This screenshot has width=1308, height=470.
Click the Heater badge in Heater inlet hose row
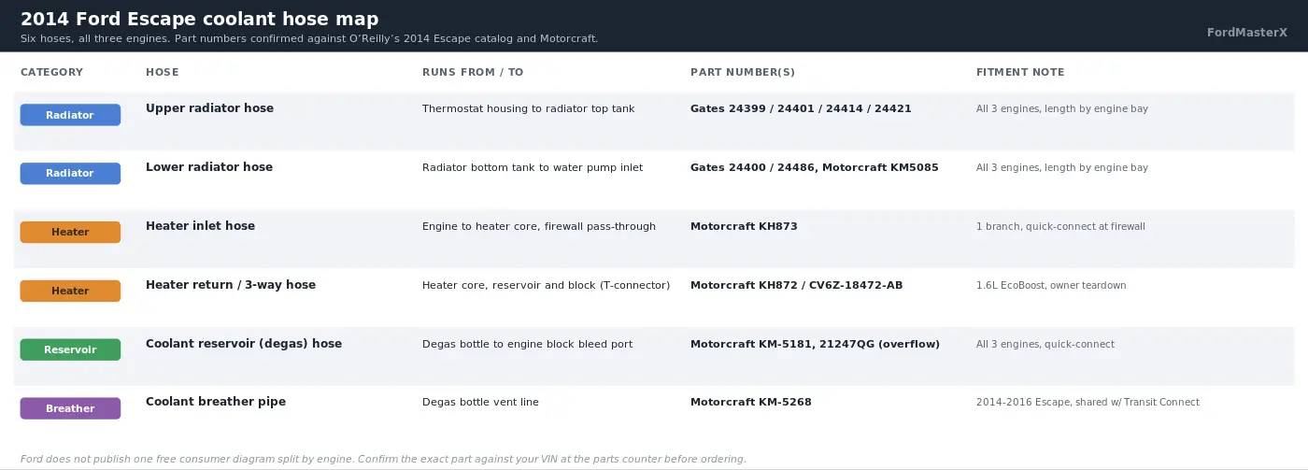(x=70, y=232)
